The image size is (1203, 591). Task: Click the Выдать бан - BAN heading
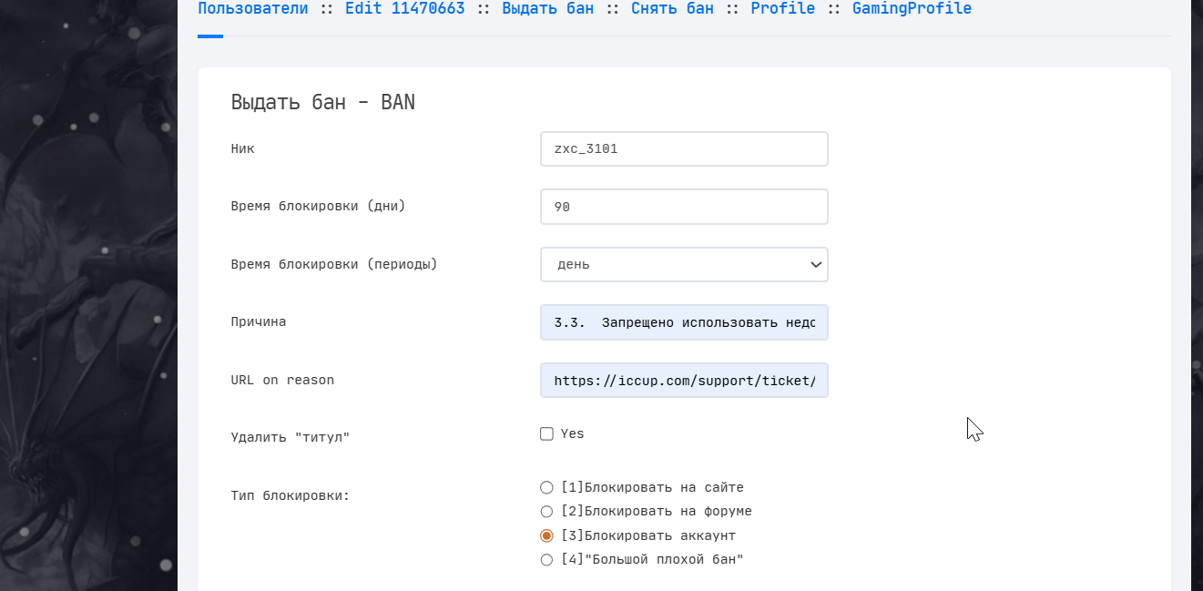322,102
